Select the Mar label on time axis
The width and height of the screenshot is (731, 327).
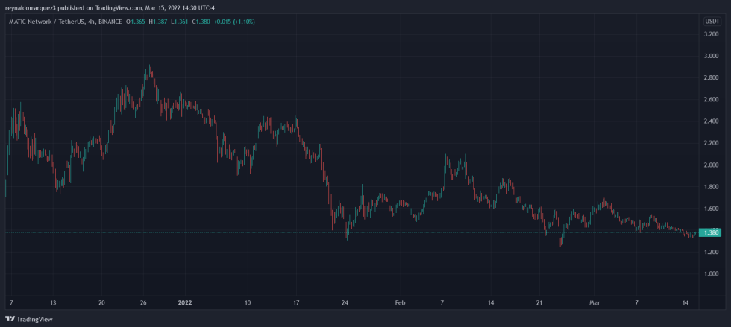pos(594,303)
